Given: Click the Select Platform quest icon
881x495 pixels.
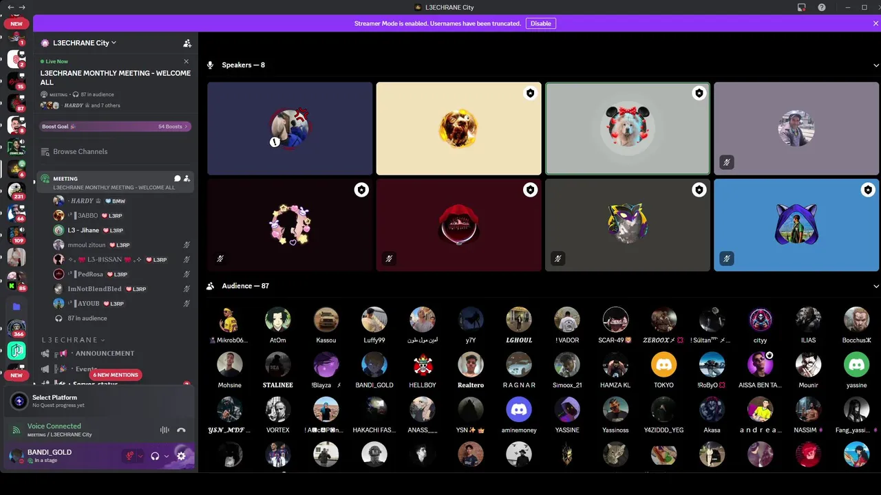Looking at the screenshot, I should pyautogui.click(x=19, y=401).
